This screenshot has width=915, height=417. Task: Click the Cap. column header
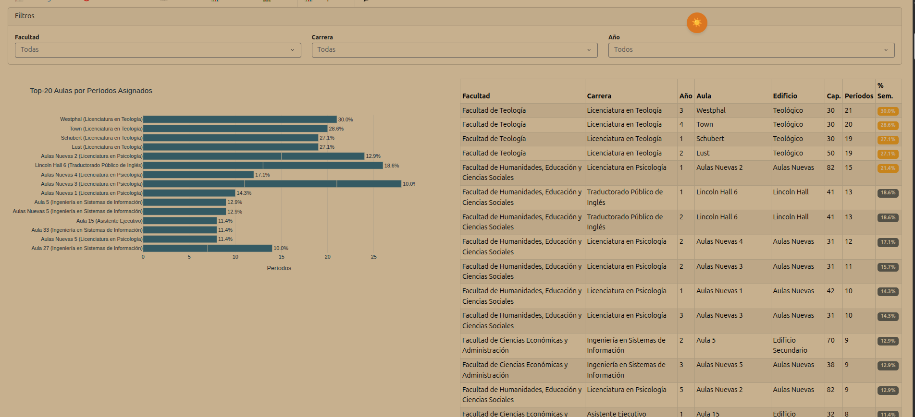[x=833, y=96]
